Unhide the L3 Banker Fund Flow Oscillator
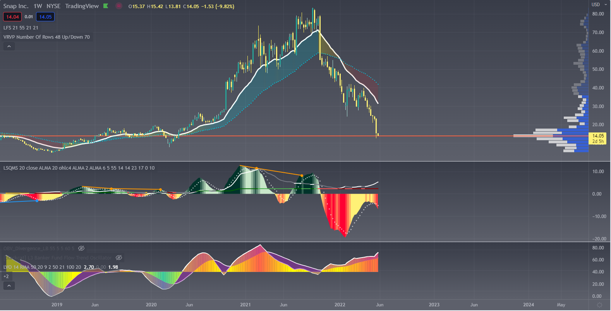This screenshot has height=311, width=611. tap(119, 258)
